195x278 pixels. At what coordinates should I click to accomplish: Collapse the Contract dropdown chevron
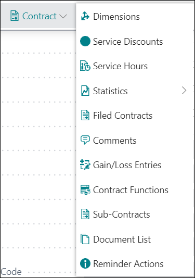pyautogui.click(x=63, y=16)
